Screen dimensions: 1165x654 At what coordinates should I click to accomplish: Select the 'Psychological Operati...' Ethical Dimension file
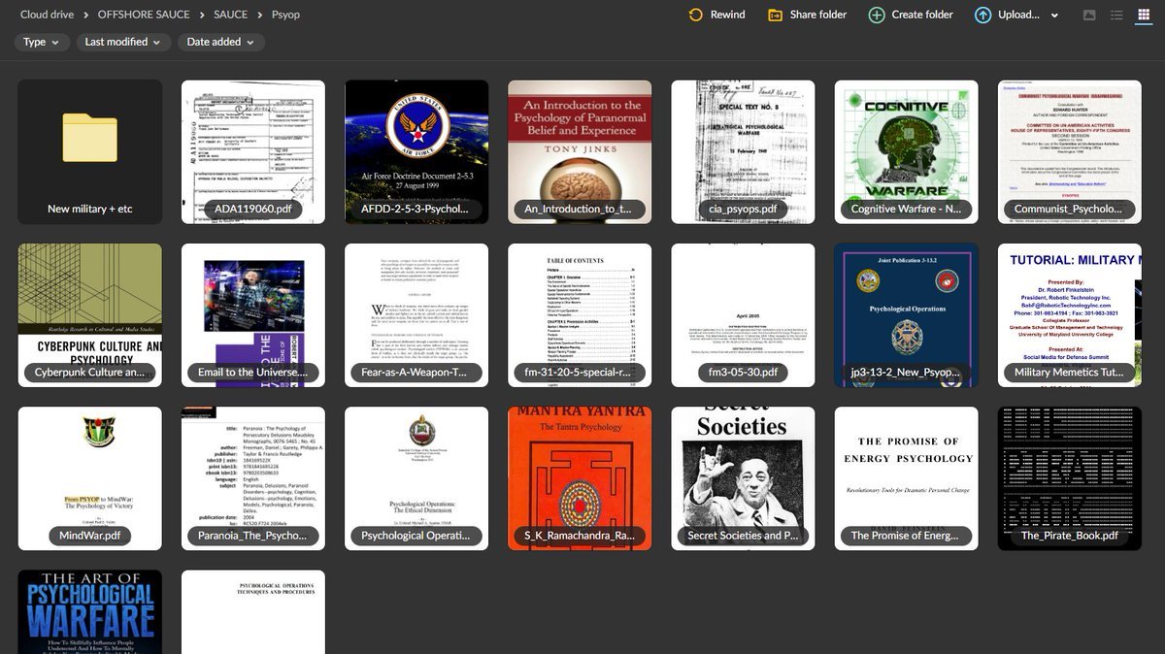[416, 478]
